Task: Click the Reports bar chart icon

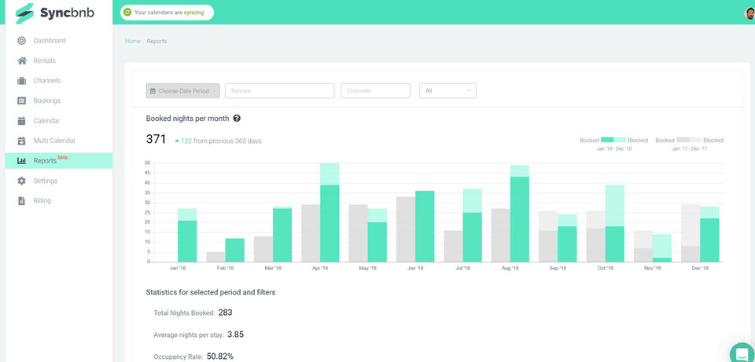Action: [22, 161]
